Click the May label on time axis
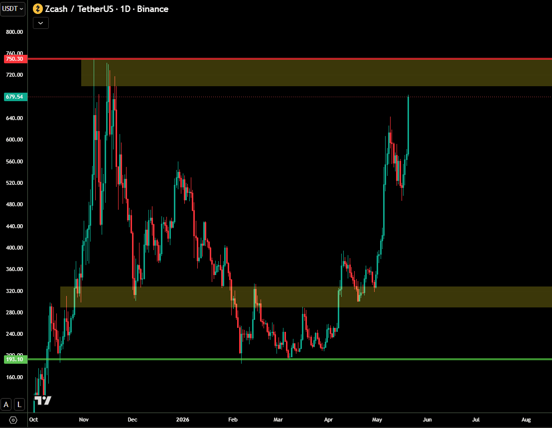The image size is (552, 428). (x=377, y=420)
